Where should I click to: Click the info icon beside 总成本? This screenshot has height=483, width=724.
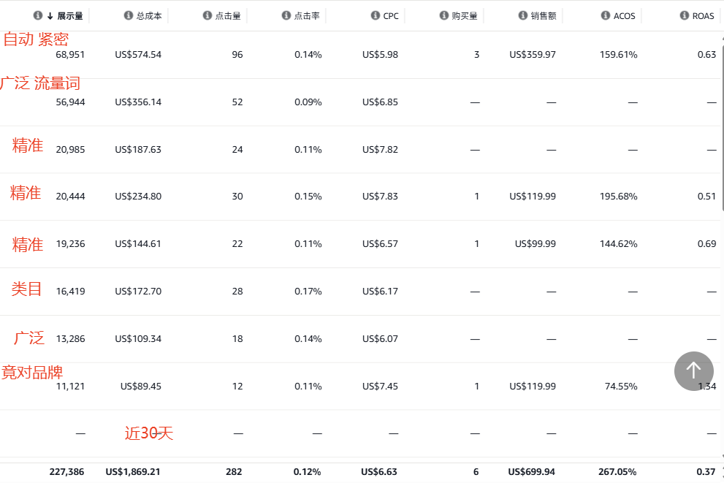129,16
